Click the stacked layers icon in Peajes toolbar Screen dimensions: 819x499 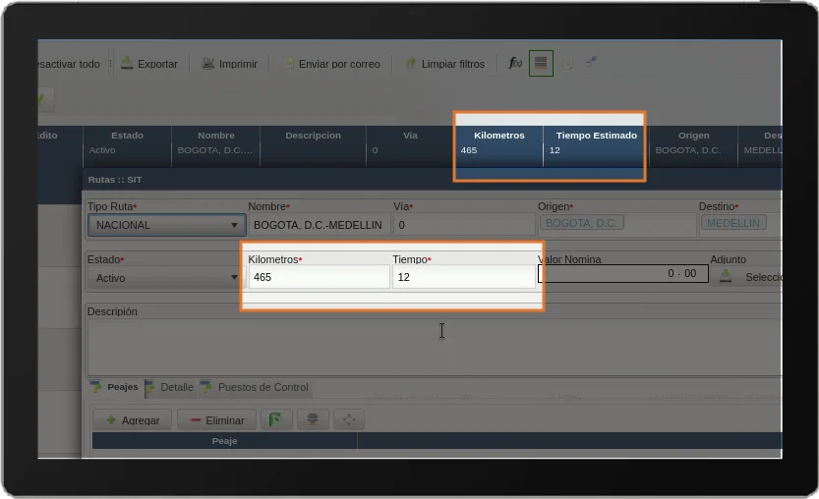click(313, 420)
